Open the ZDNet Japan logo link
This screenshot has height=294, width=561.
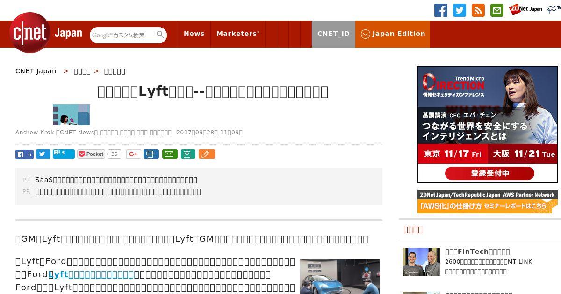click(x=525, y=9)
